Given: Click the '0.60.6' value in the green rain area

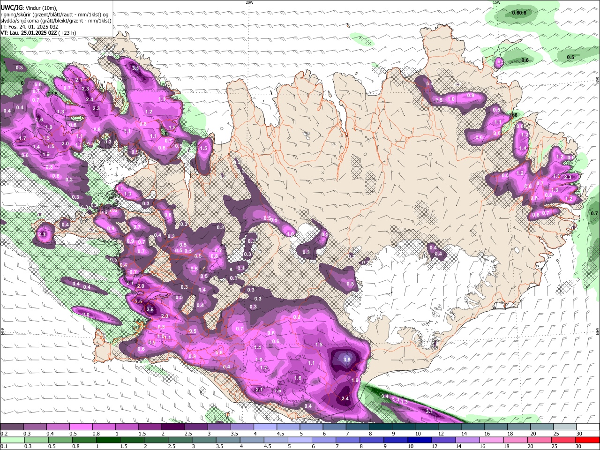Looking at the screenshot, I should pos(519,13).
